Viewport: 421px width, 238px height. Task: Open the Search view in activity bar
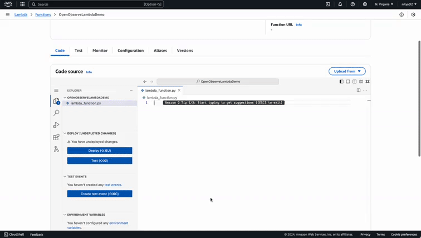(56, 113)
